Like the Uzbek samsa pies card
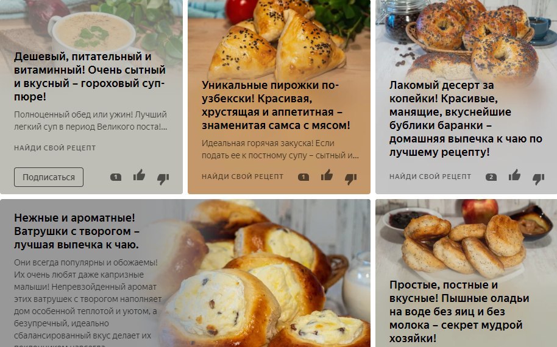Screen dimensions: 557x347 [327, 175]
